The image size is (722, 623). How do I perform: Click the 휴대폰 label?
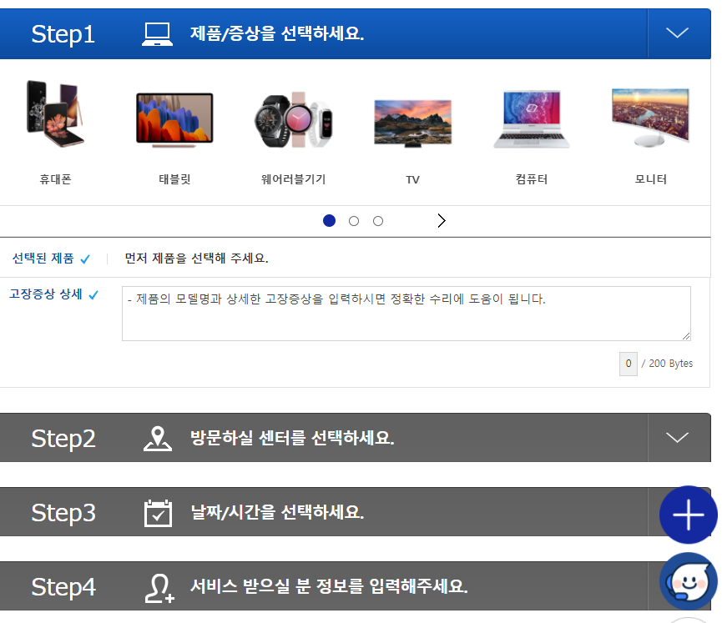[x=55, y=179]
